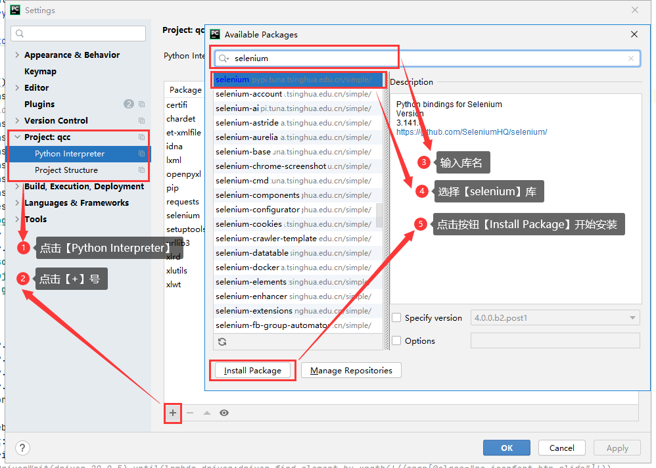Expand the Languages & Frameworks section
The height and width of the screenshot is (468, 656).
17,203
